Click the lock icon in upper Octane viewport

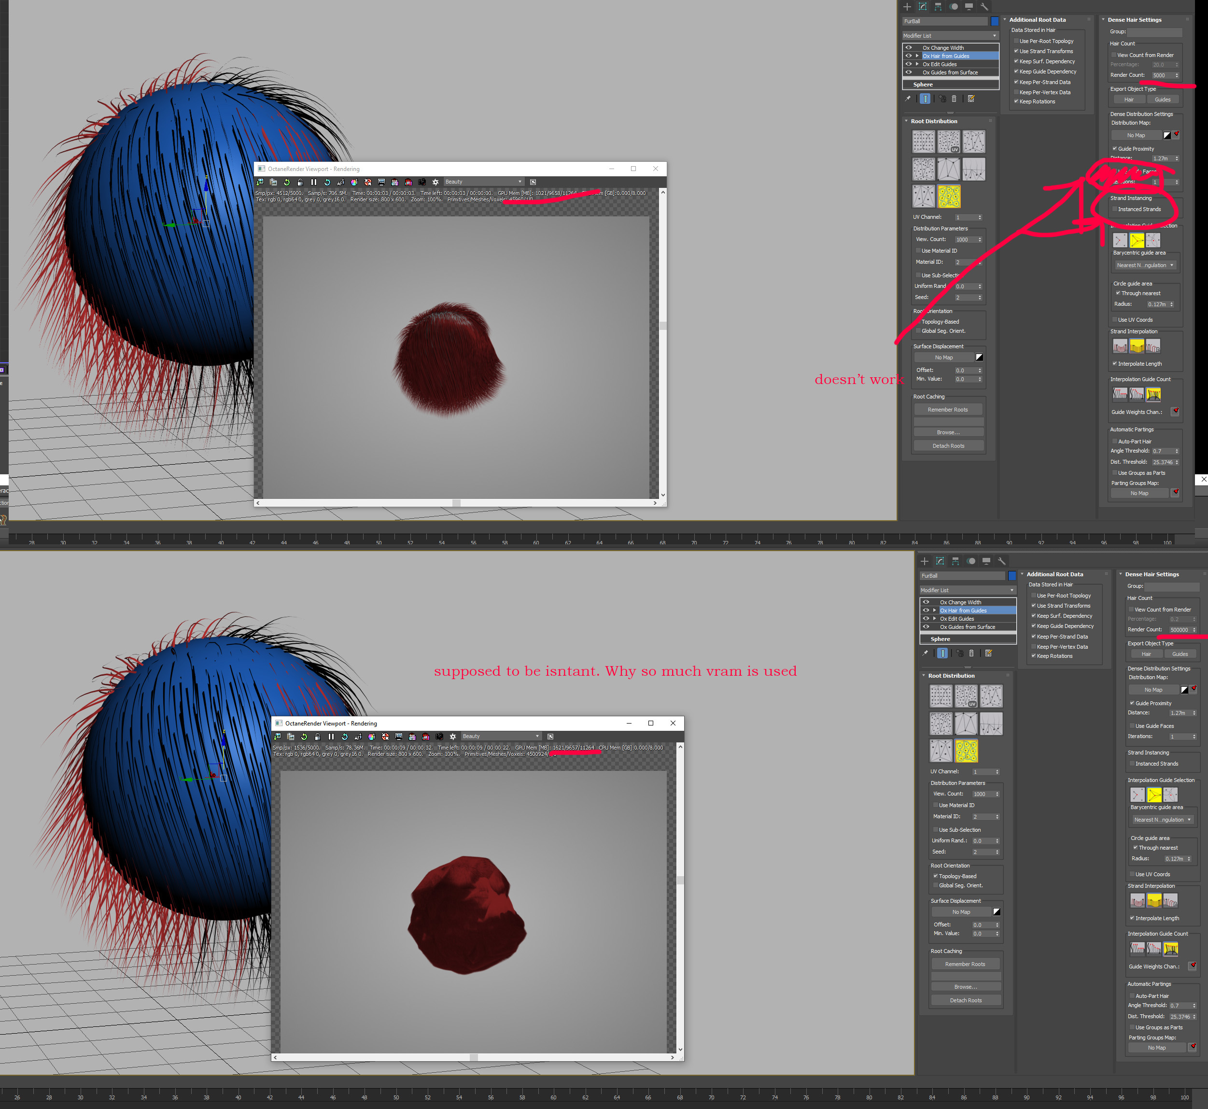click(x=300, y=182)
